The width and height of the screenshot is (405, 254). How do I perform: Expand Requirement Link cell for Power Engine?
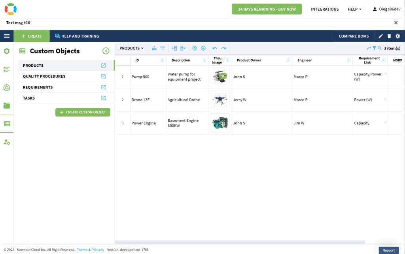(x=385, y=123)
